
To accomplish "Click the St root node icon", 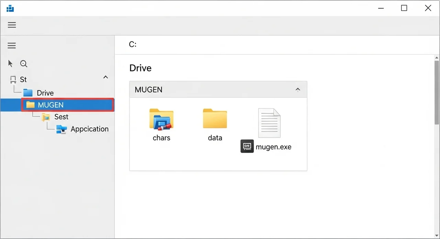I will pos(13,80).
